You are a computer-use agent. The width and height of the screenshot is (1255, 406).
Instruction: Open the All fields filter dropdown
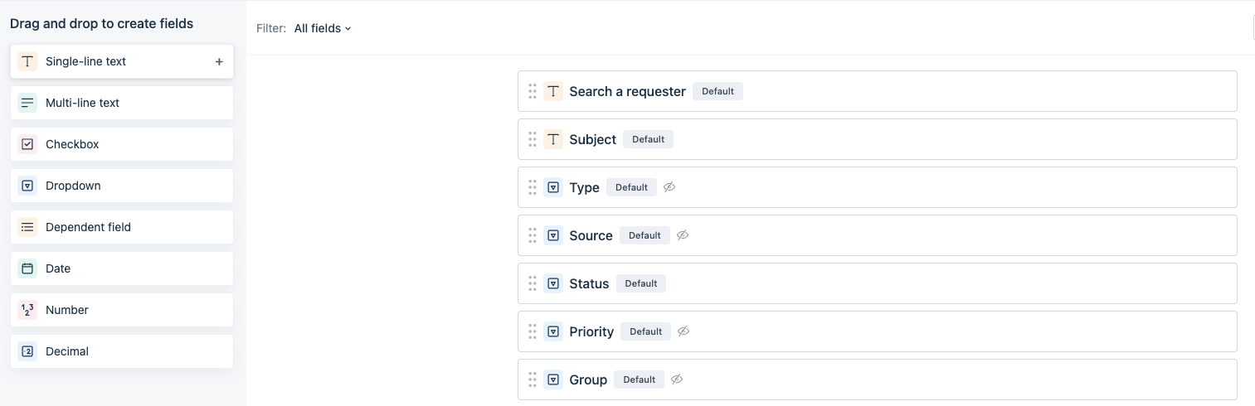coord(323,28)
